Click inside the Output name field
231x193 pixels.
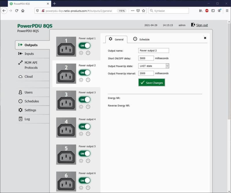pyautogui.click(x=153, y=50)
